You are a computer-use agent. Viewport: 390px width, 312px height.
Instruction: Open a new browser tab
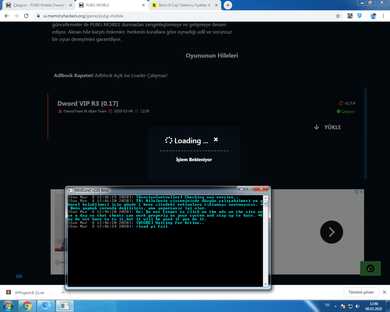pos(228,5)
